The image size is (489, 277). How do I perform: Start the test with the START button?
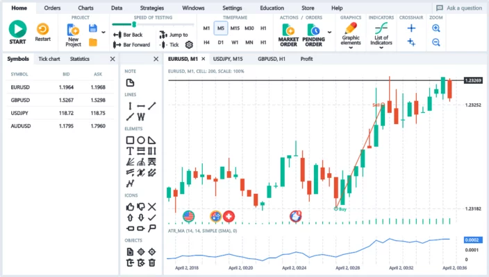click(x=17, y=32)
